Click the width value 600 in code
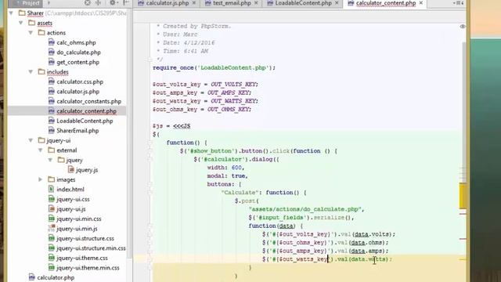This screenshot has width=501, height=282. [236, 168]
